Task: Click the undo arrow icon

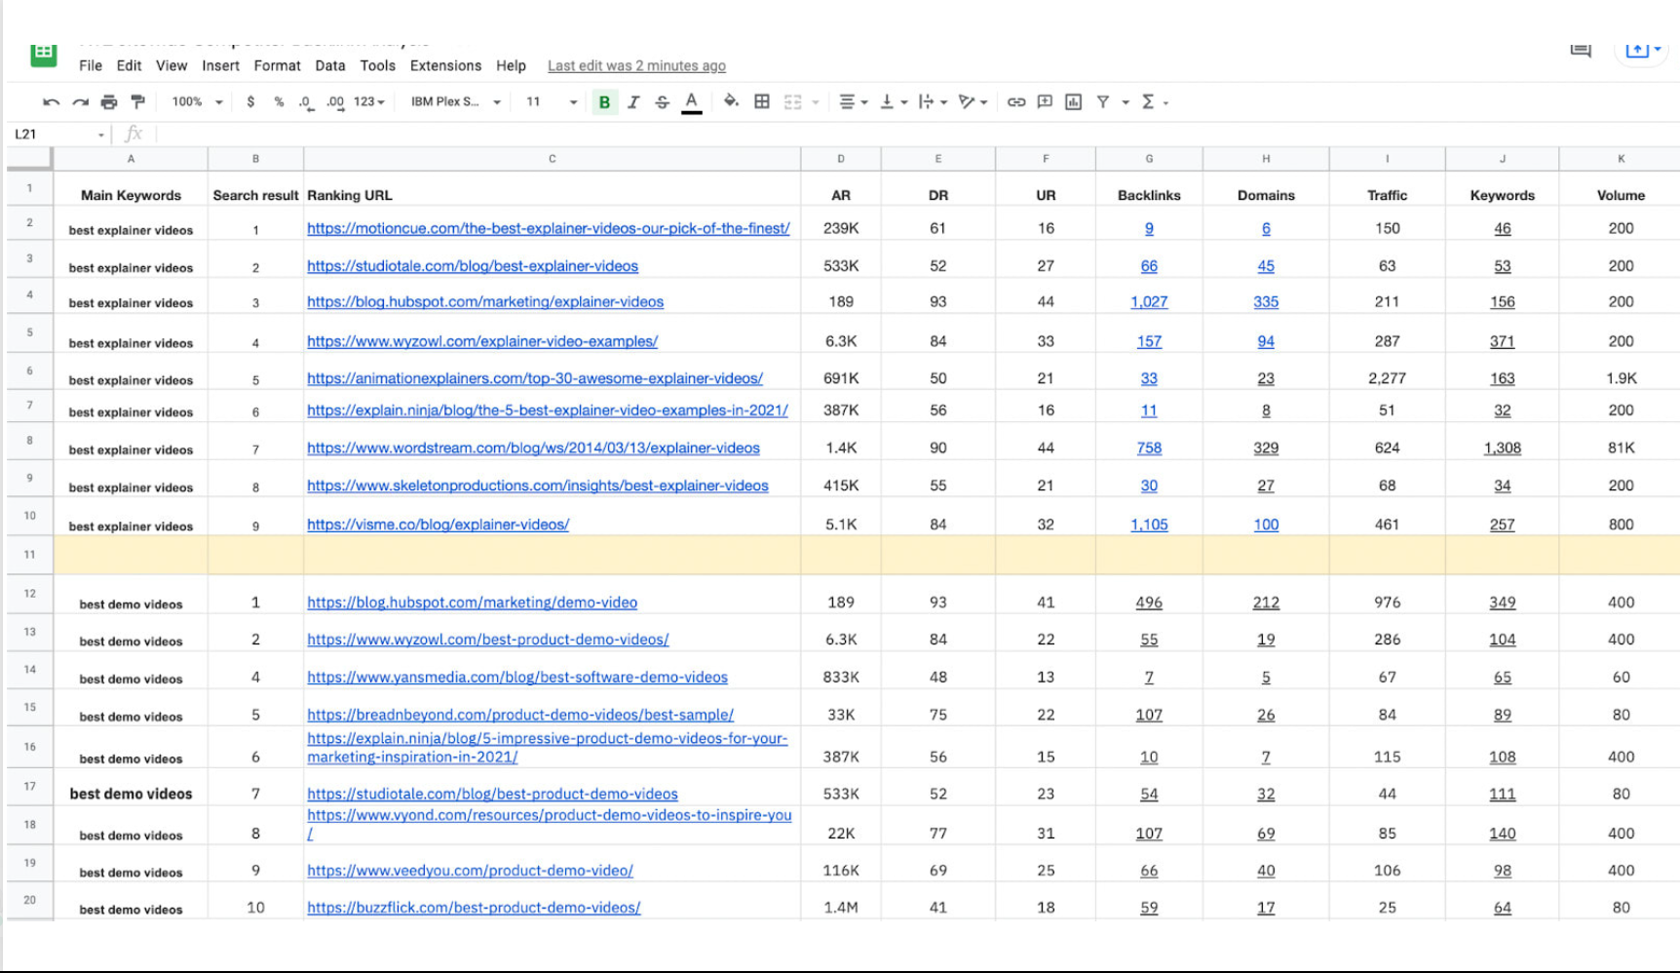Action: (51, 101)
